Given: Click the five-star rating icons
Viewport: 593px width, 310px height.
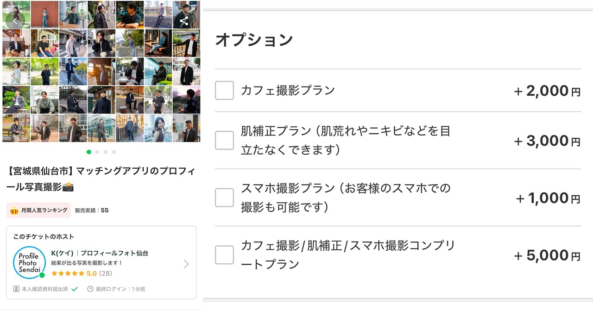Looking at the screenshot, I should pos(68,273).
